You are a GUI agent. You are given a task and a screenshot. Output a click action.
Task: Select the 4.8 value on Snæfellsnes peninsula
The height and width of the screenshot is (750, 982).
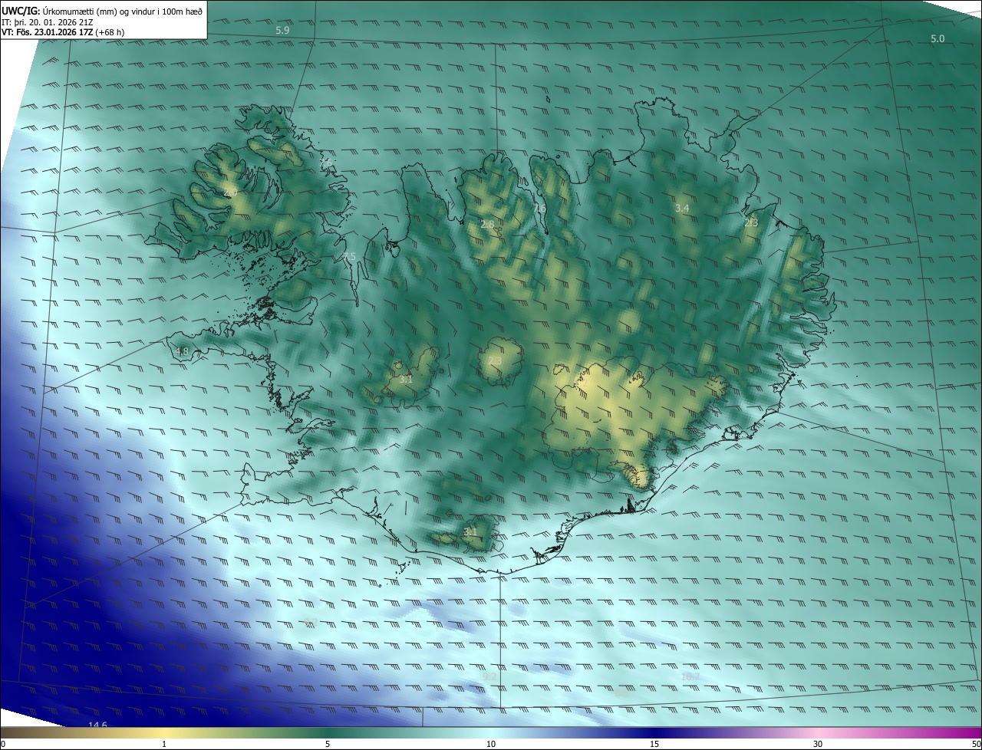coord(182,352)
